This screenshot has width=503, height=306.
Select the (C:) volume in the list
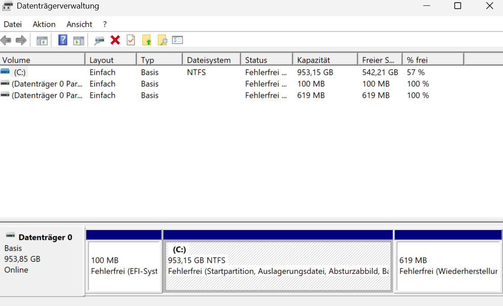pos(19,72)
